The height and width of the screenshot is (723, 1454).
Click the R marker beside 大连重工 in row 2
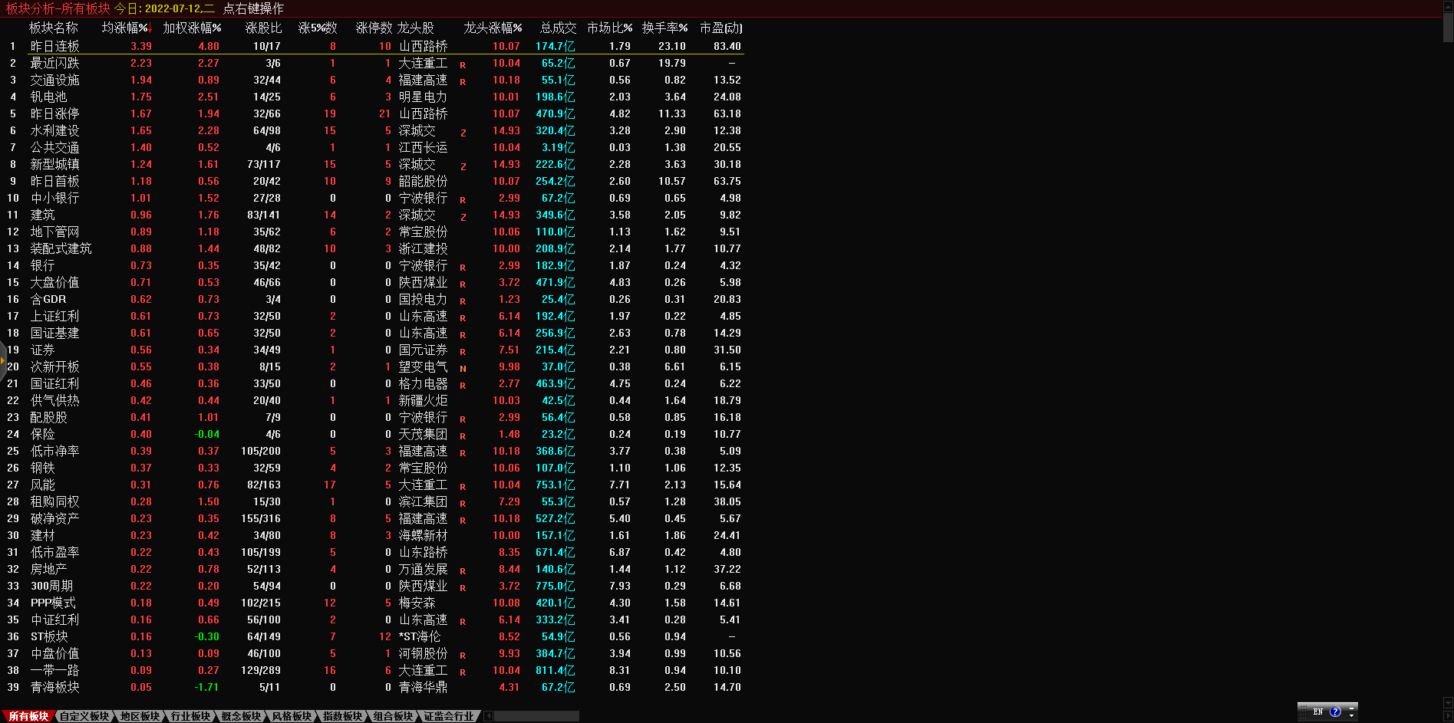[463, 64]
